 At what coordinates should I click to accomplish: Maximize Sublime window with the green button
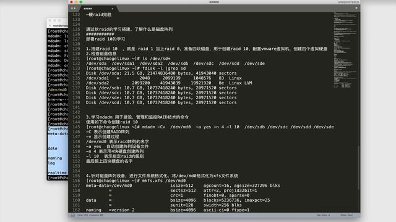(81, 2)
